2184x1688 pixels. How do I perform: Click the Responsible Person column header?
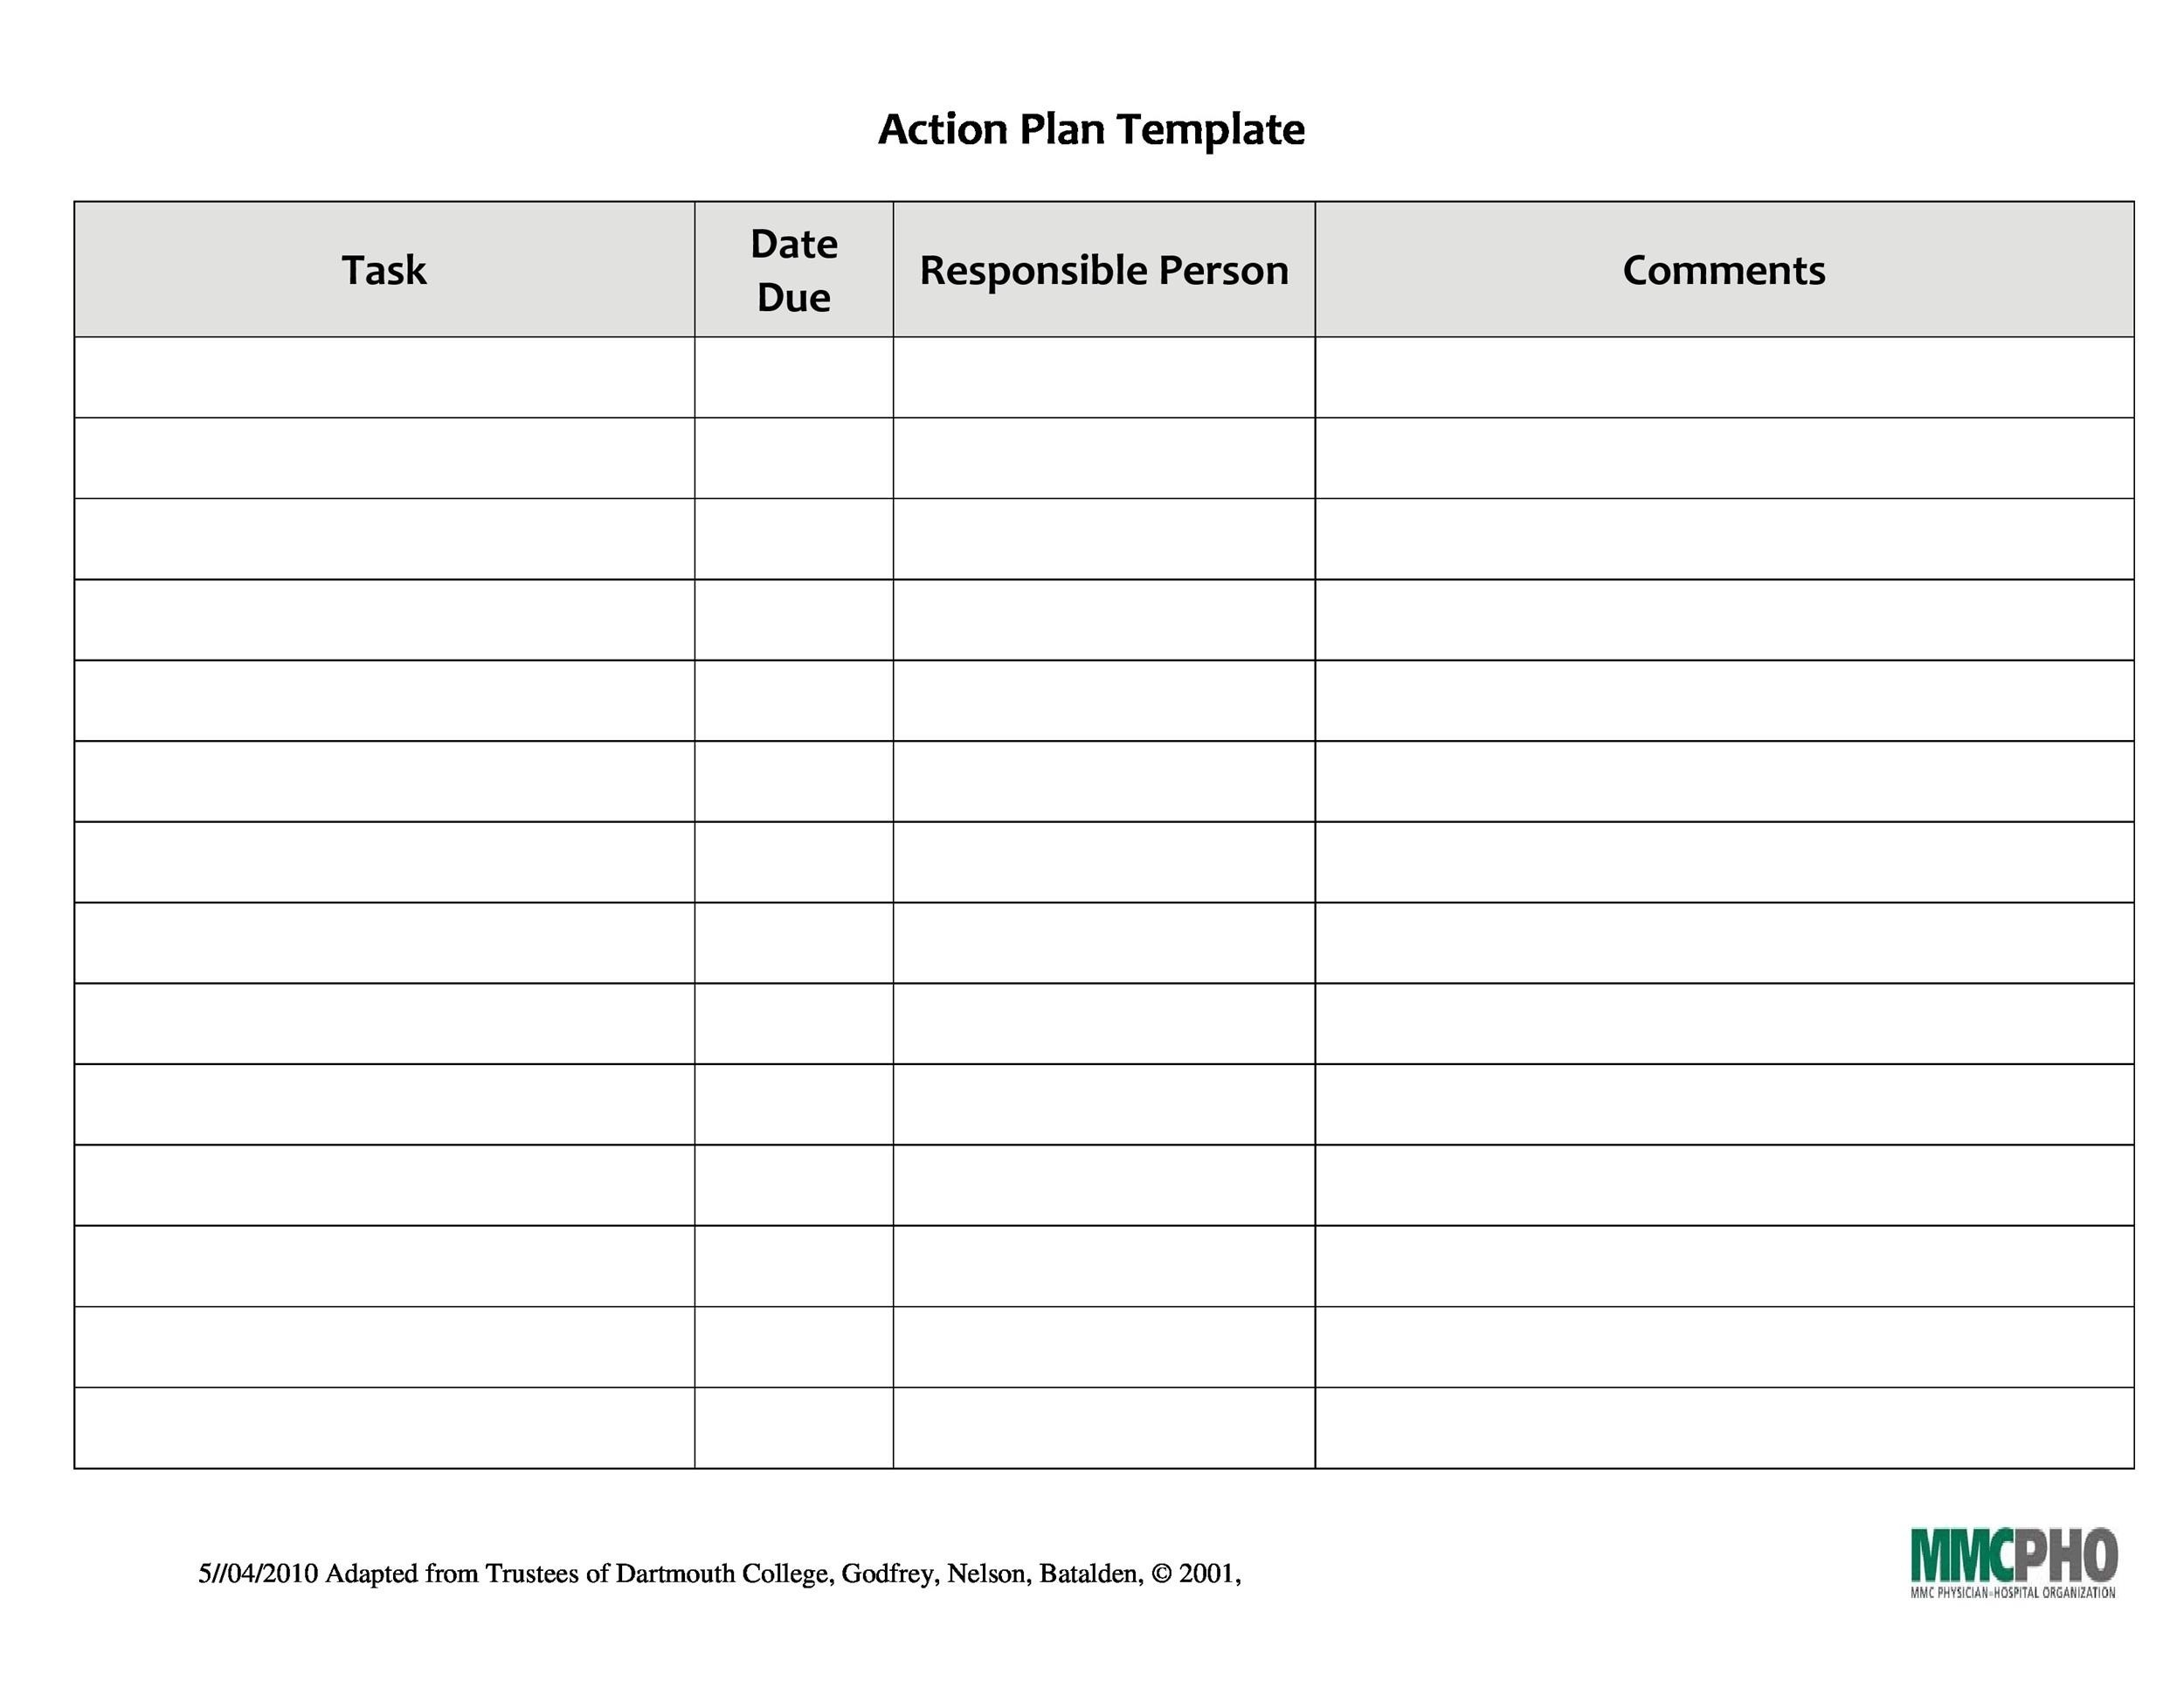(x=1103, y=270)
